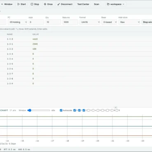Enable chart series 3 checkbox
152x152 pixels.
tap(89, 110)
